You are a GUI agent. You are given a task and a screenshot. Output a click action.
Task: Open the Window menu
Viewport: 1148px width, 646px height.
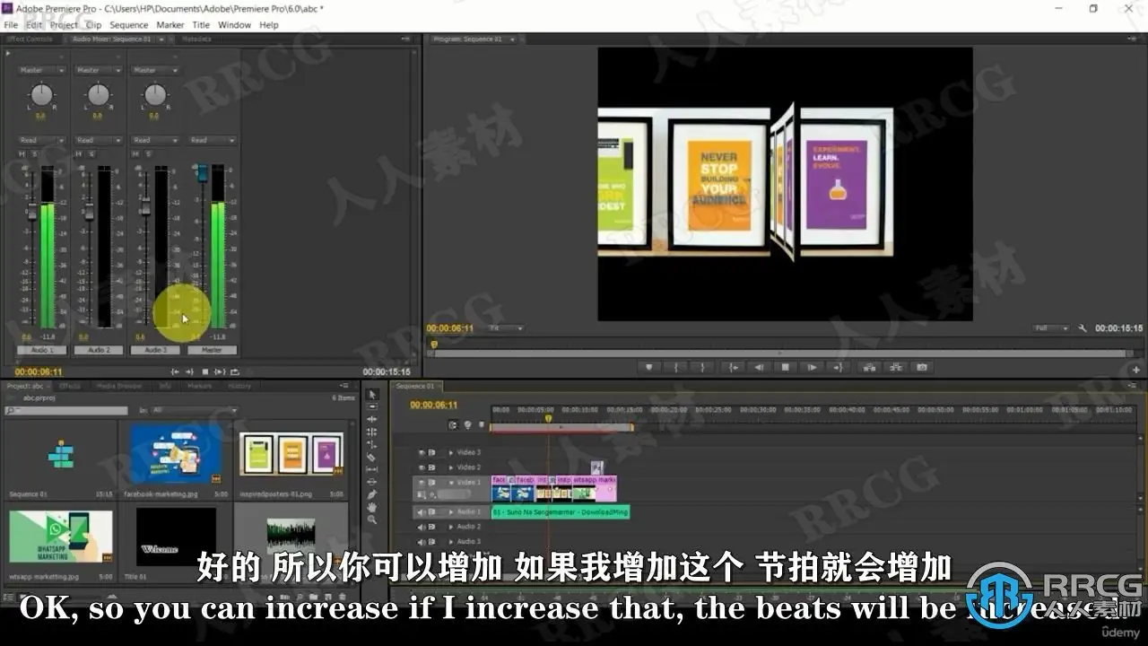tap(234, 25)
